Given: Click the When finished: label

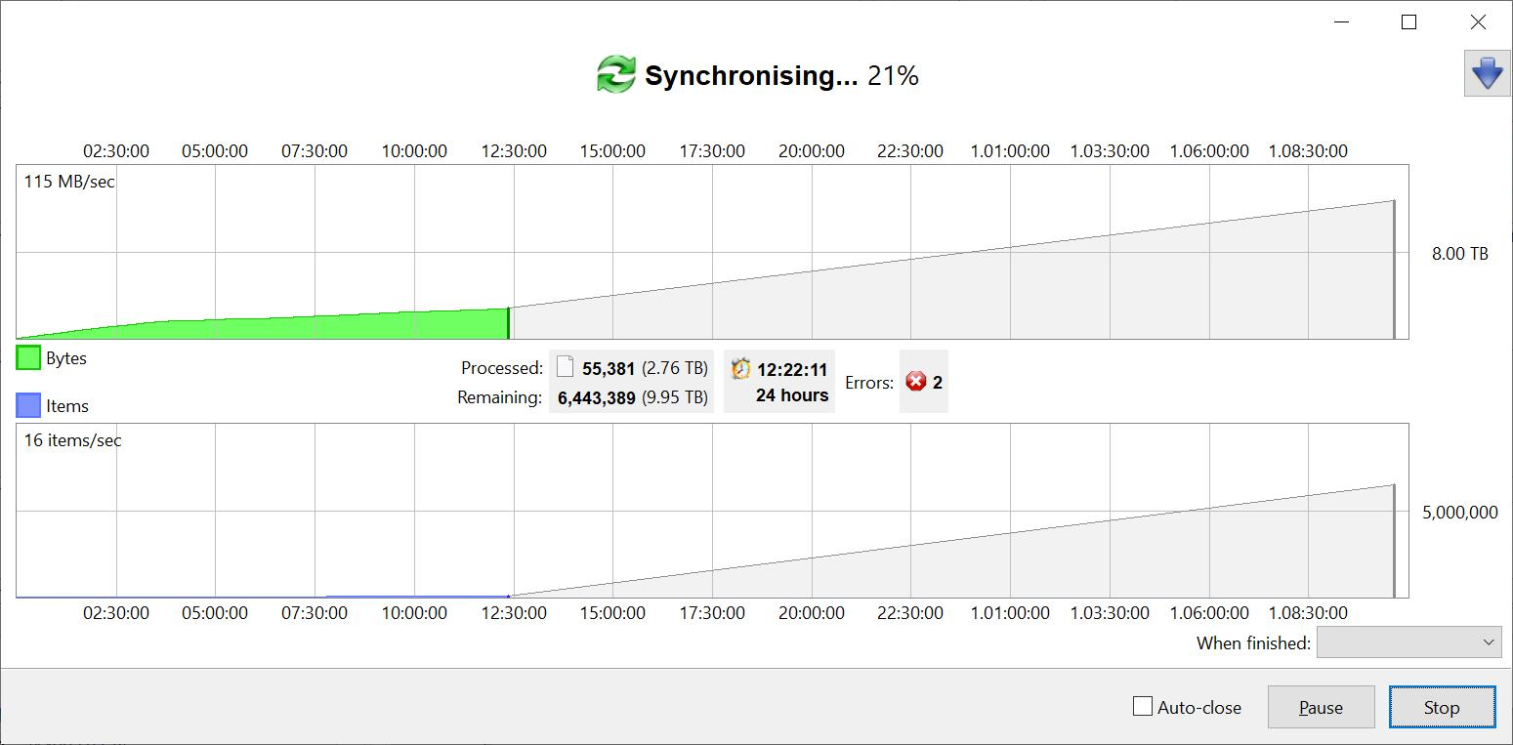Looking at the screenshot, I should coord(1253,643).
